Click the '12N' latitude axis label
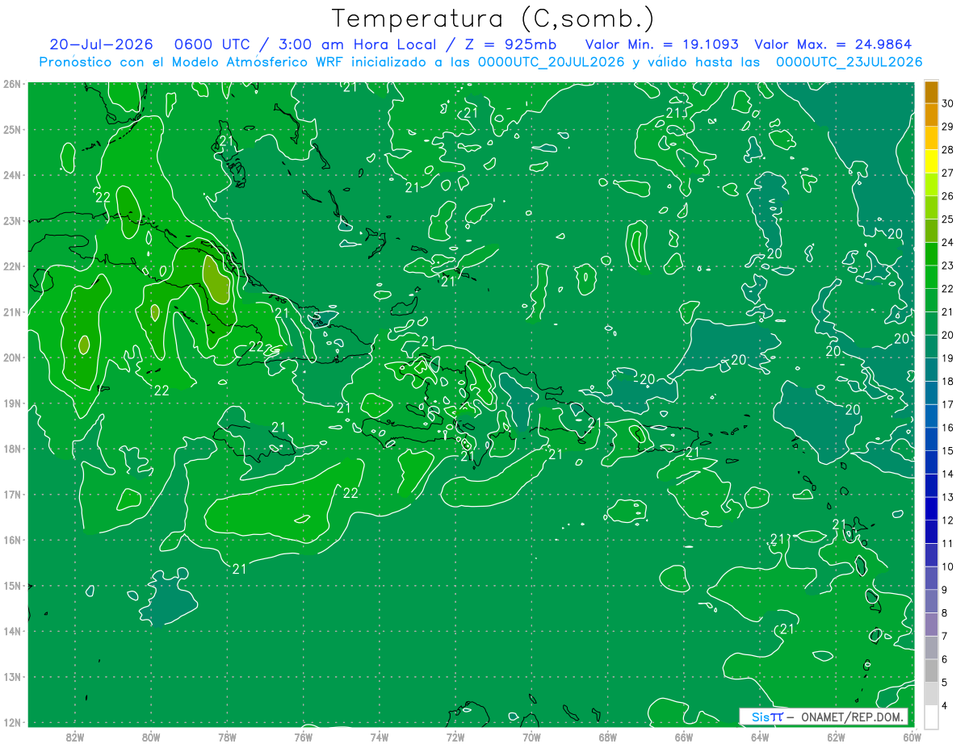The image size is (969, 748). (x=12, y=722)
